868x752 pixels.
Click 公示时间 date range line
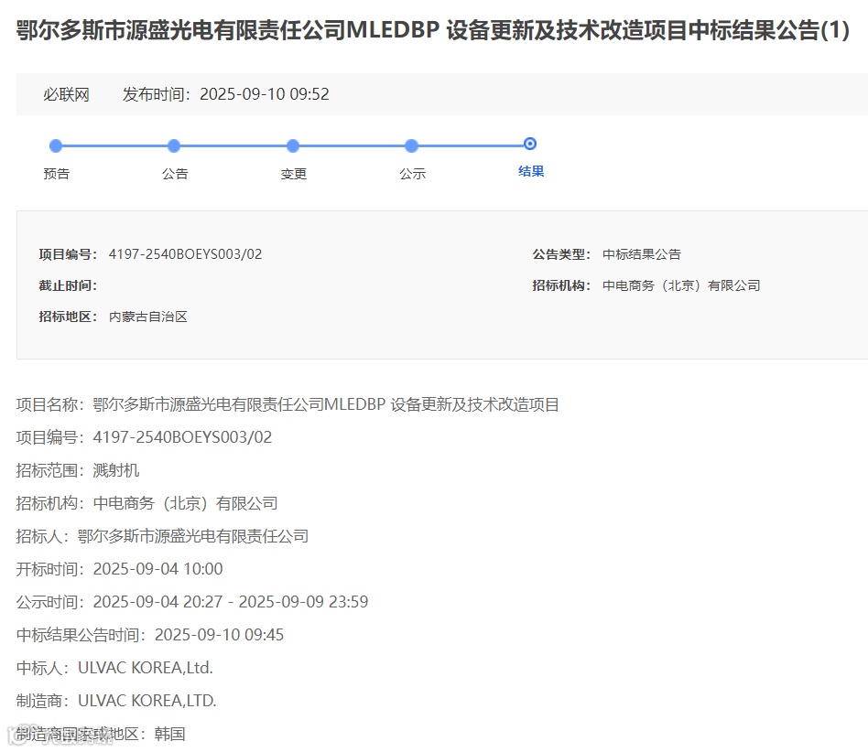pos(192,602)
